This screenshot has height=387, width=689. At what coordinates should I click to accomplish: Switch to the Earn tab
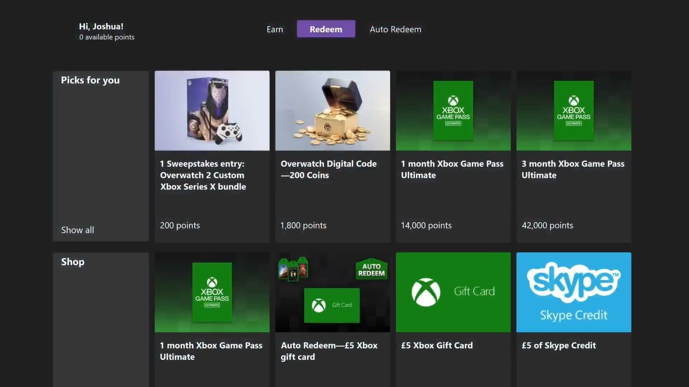click(275, 29)
